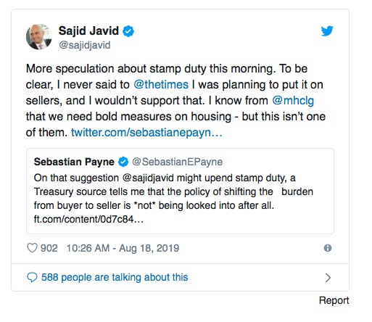Expand conversation with right chevron arrow
Viewport: 372px width, 322px height.
coord(328,278)
